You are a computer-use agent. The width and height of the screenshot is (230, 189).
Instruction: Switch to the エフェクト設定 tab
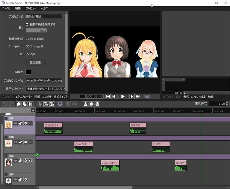(x=198, y=97)
